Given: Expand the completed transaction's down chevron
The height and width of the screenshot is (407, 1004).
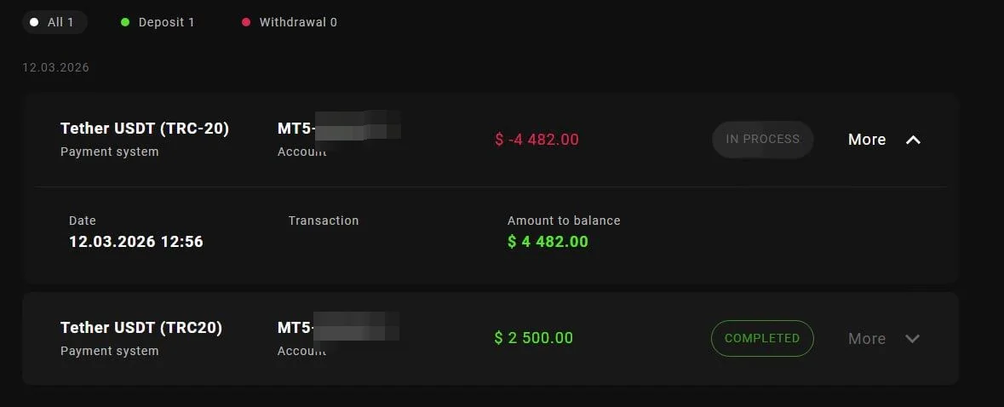Looking at the screenshot, I should coord(913,339).
